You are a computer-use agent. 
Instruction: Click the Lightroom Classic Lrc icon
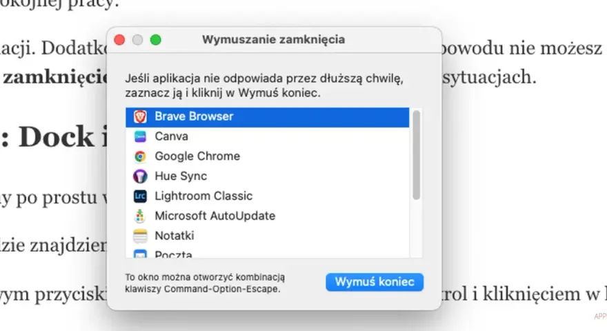[140, 197]
